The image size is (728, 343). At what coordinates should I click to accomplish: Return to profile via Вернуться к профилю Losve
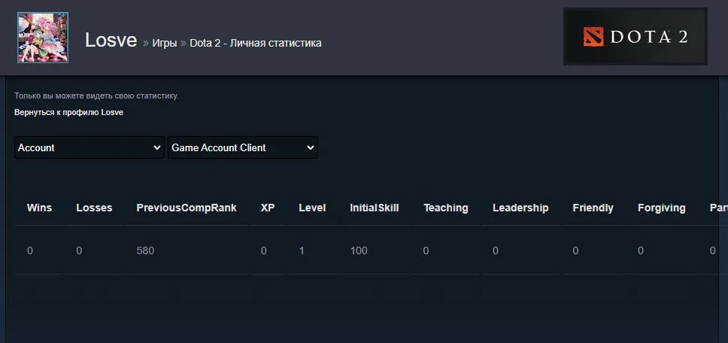[68, 112]
